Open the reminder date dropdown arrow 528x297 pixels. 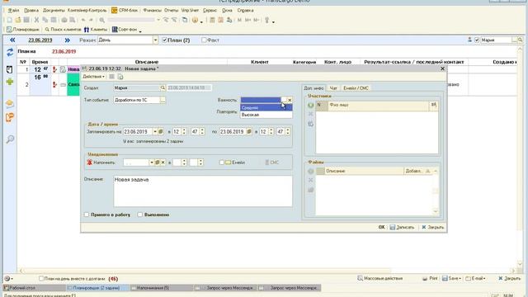[x=152, y=163]
